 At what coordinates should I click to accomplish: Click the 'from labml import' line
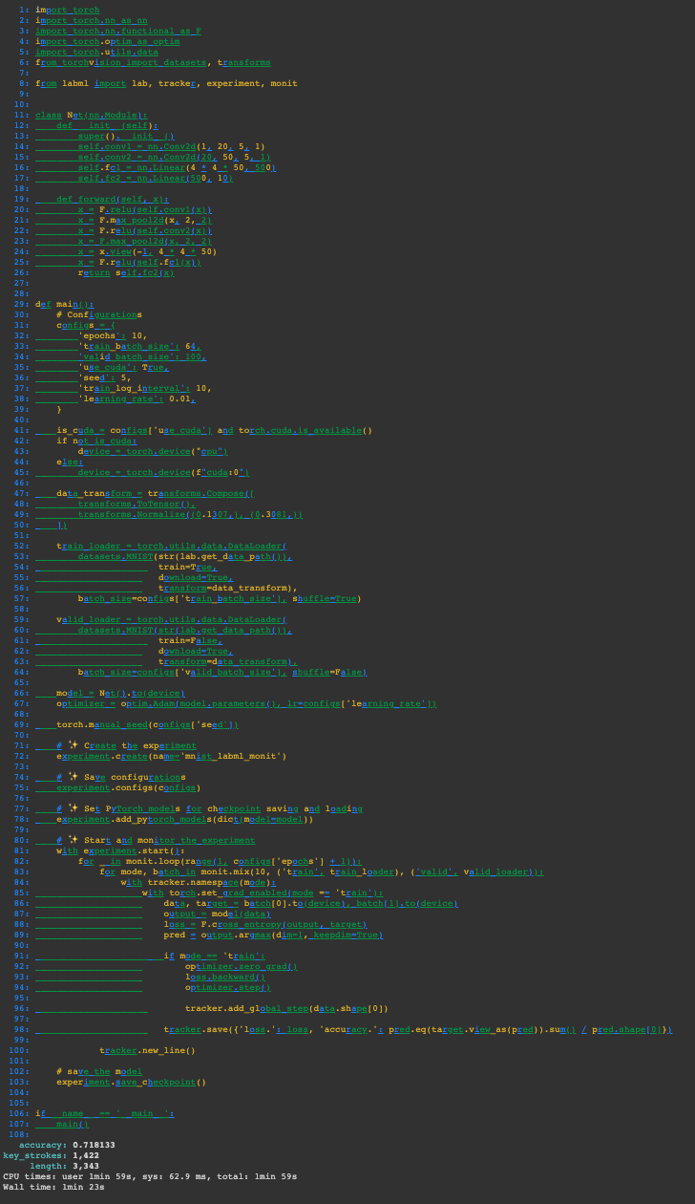[x=166, y=83]
